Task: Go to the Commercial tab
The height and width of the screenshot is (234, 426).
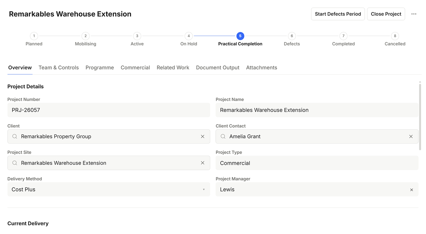Action: pyautogui.click(x=135, y=68)
